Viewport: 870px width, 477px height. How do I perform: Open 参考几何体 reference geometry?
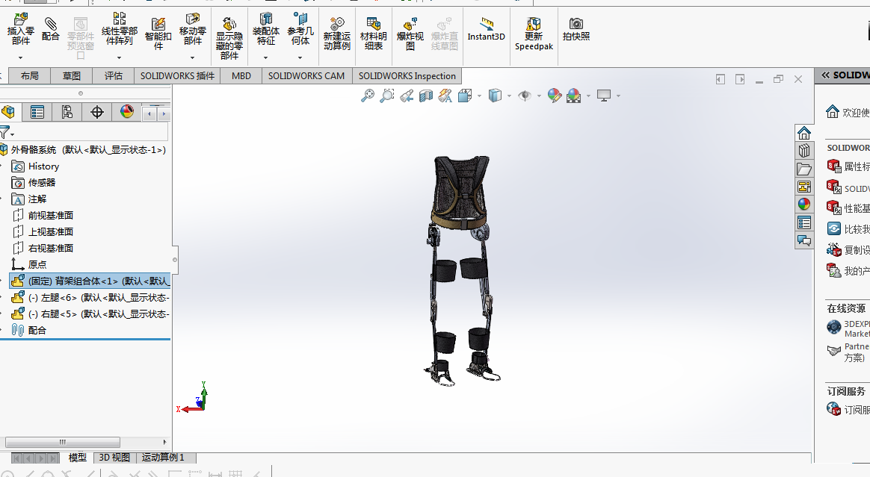pyautogui.click(x=300, y=30)
